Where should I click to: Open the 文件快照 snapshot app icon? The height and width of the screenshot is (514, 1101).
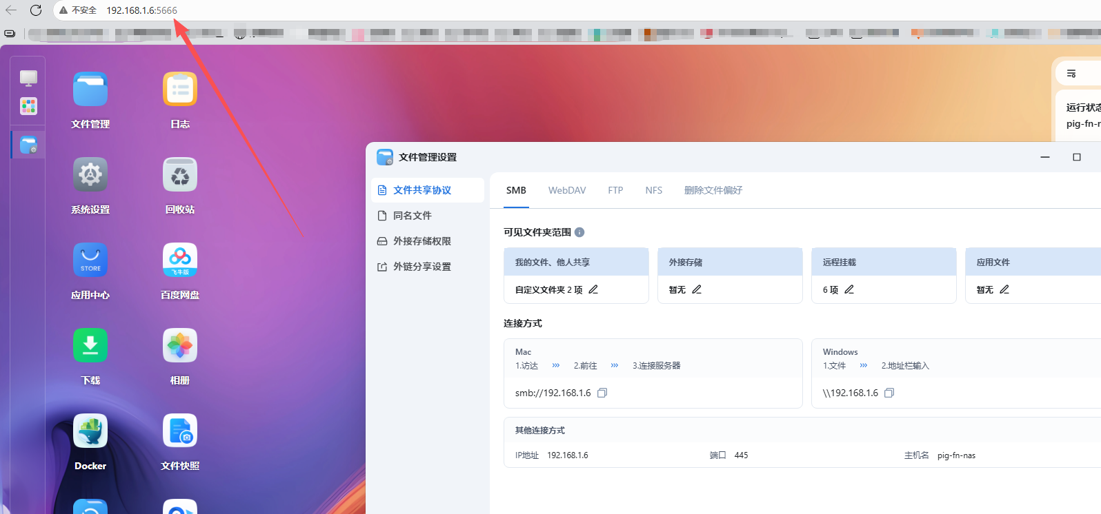click(180, 431)
